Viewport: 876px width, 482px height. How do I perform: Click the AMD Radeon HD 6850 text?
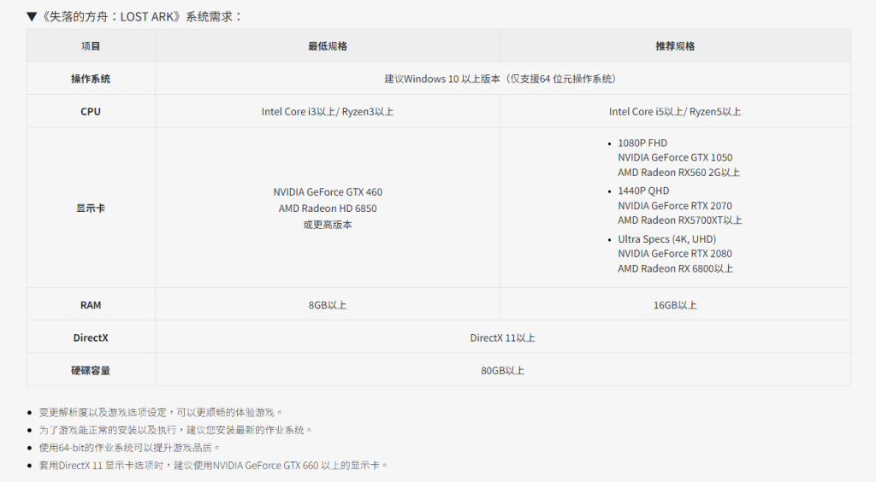pos(328,208)
